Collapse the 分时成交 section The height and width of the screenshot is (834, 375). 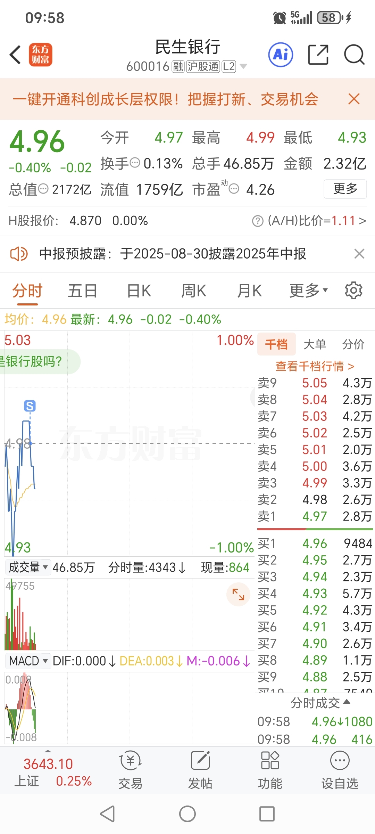coord(320,703)
